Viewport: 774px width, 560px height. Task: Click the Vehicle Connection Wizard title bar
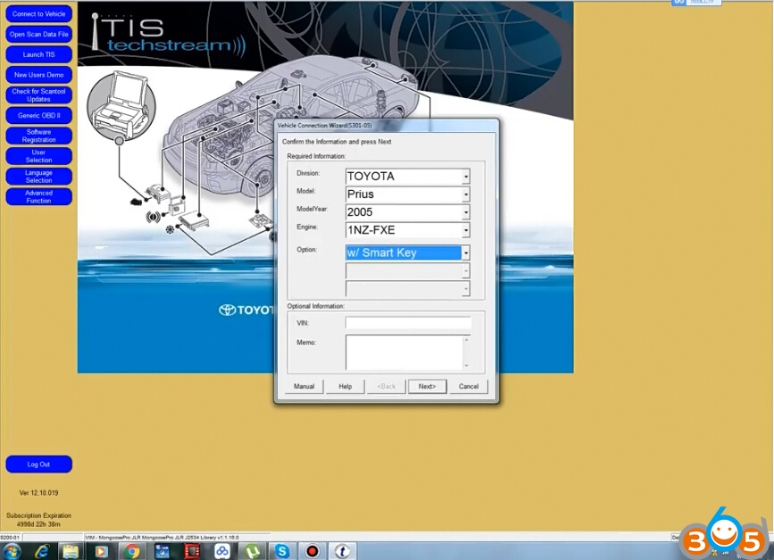click(x=386, y=125)
